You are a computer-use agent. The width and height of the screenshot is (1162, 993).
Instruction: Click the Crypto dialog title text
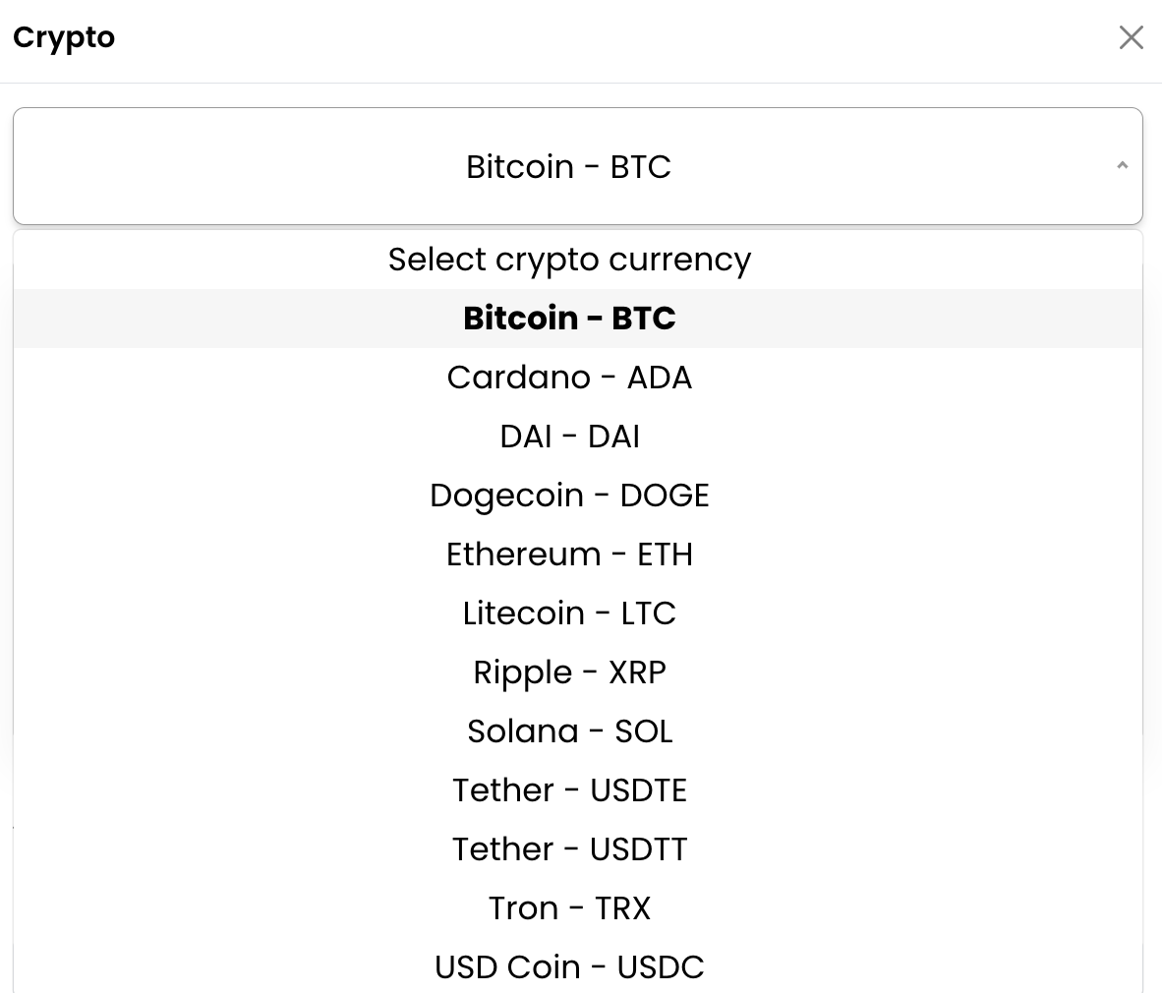(64, 37)
